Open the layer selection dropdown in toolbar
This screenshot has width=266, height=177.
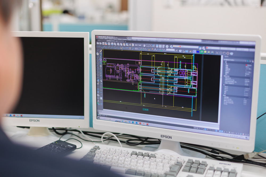click(x=186, y=47)
